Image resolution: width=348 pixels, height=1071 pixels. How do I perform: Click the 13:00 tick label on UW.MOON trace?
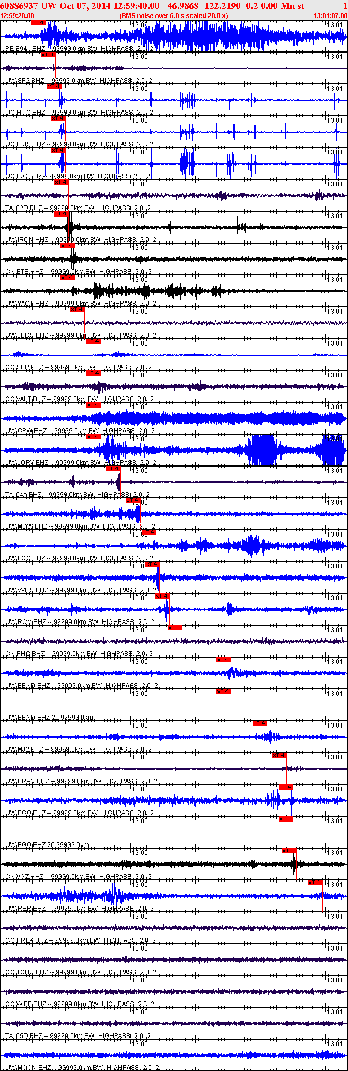pos(140,1043)
